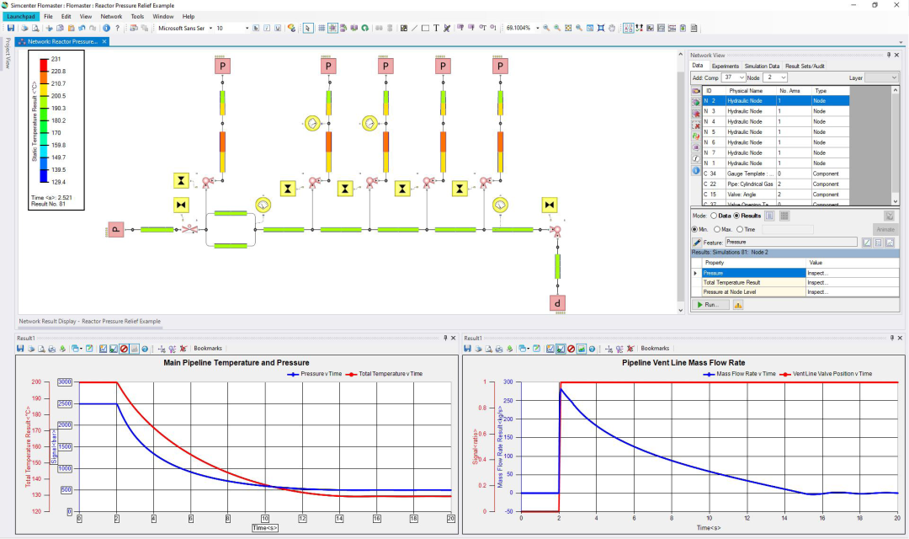Click the Print Preview icon in the main toolbar
Screen dimensions: 909x539
(35, 28)
